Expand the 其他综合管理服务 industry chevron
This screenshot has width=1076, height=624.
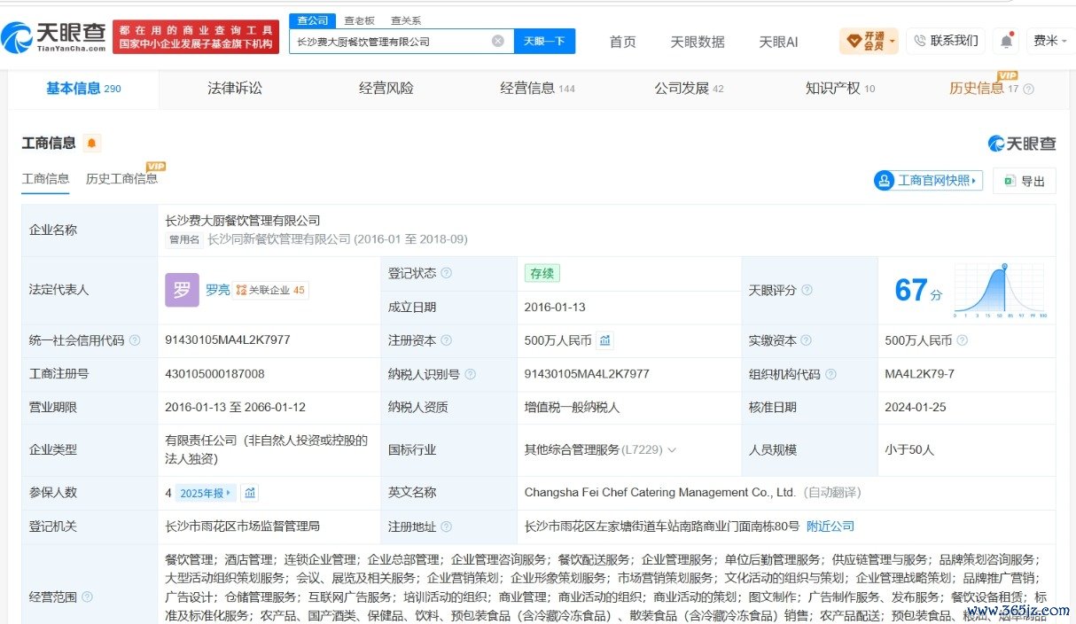tap(672, 450)
